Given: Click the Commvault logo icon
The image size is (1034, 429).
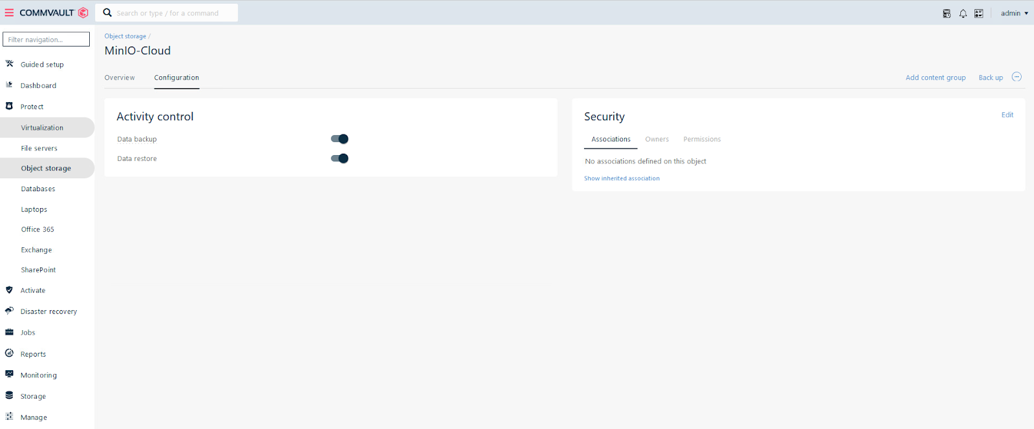Looking at the screenshot, I should (x=83, y=13).
